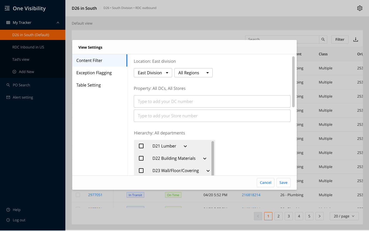Click the Cancel button
Viewport: 369px width, 231px height.
pyautogui.click(x=265, y=183)
